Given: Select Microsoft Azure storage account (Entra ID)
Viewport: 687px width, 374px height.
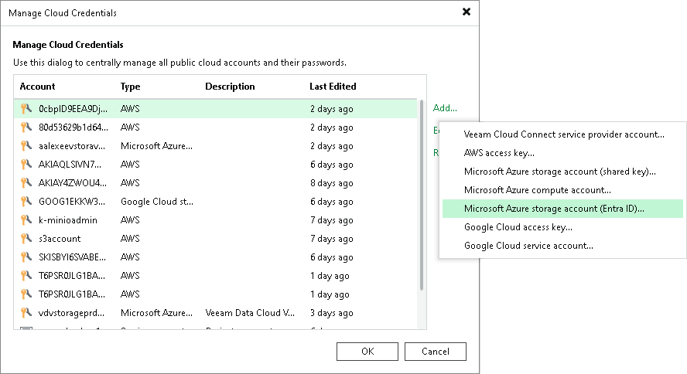Looking at the screenshot, I should [562, 209].
